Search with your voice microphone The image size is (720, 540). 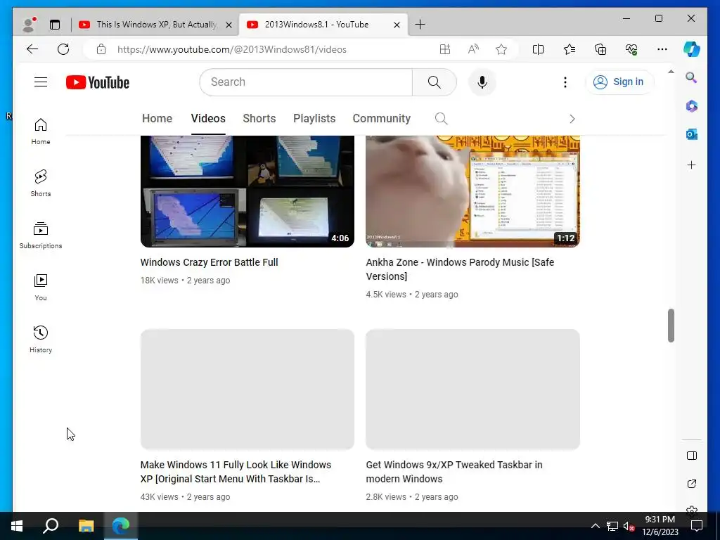pyautogui.click(x=482, y=82)
